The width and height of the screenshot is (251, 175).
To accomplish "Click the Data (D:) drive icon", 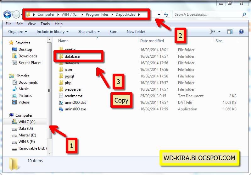I will [x=14, y=129].
